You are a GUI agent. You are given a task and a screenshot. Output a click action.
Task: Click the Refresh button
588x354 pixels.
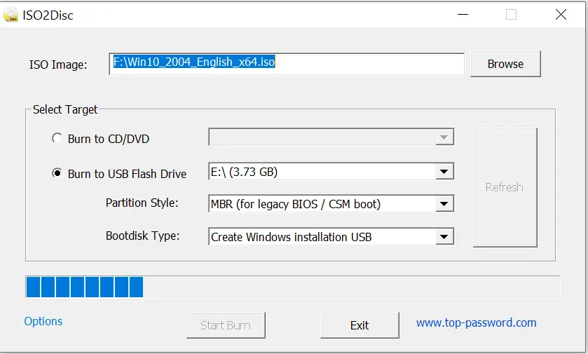[505, 187]
